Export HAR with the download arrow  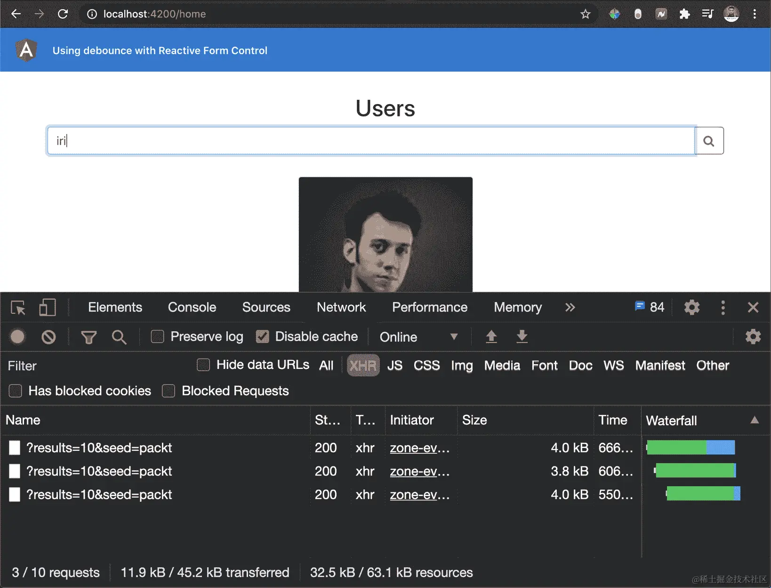coord(522,337)
